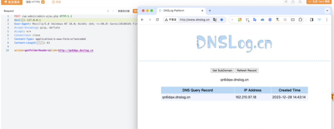Click the blue bookmark star icon

(x=222, y=20)
